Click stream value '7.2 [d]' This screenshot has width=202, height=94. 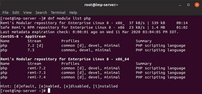click(35, 45)
